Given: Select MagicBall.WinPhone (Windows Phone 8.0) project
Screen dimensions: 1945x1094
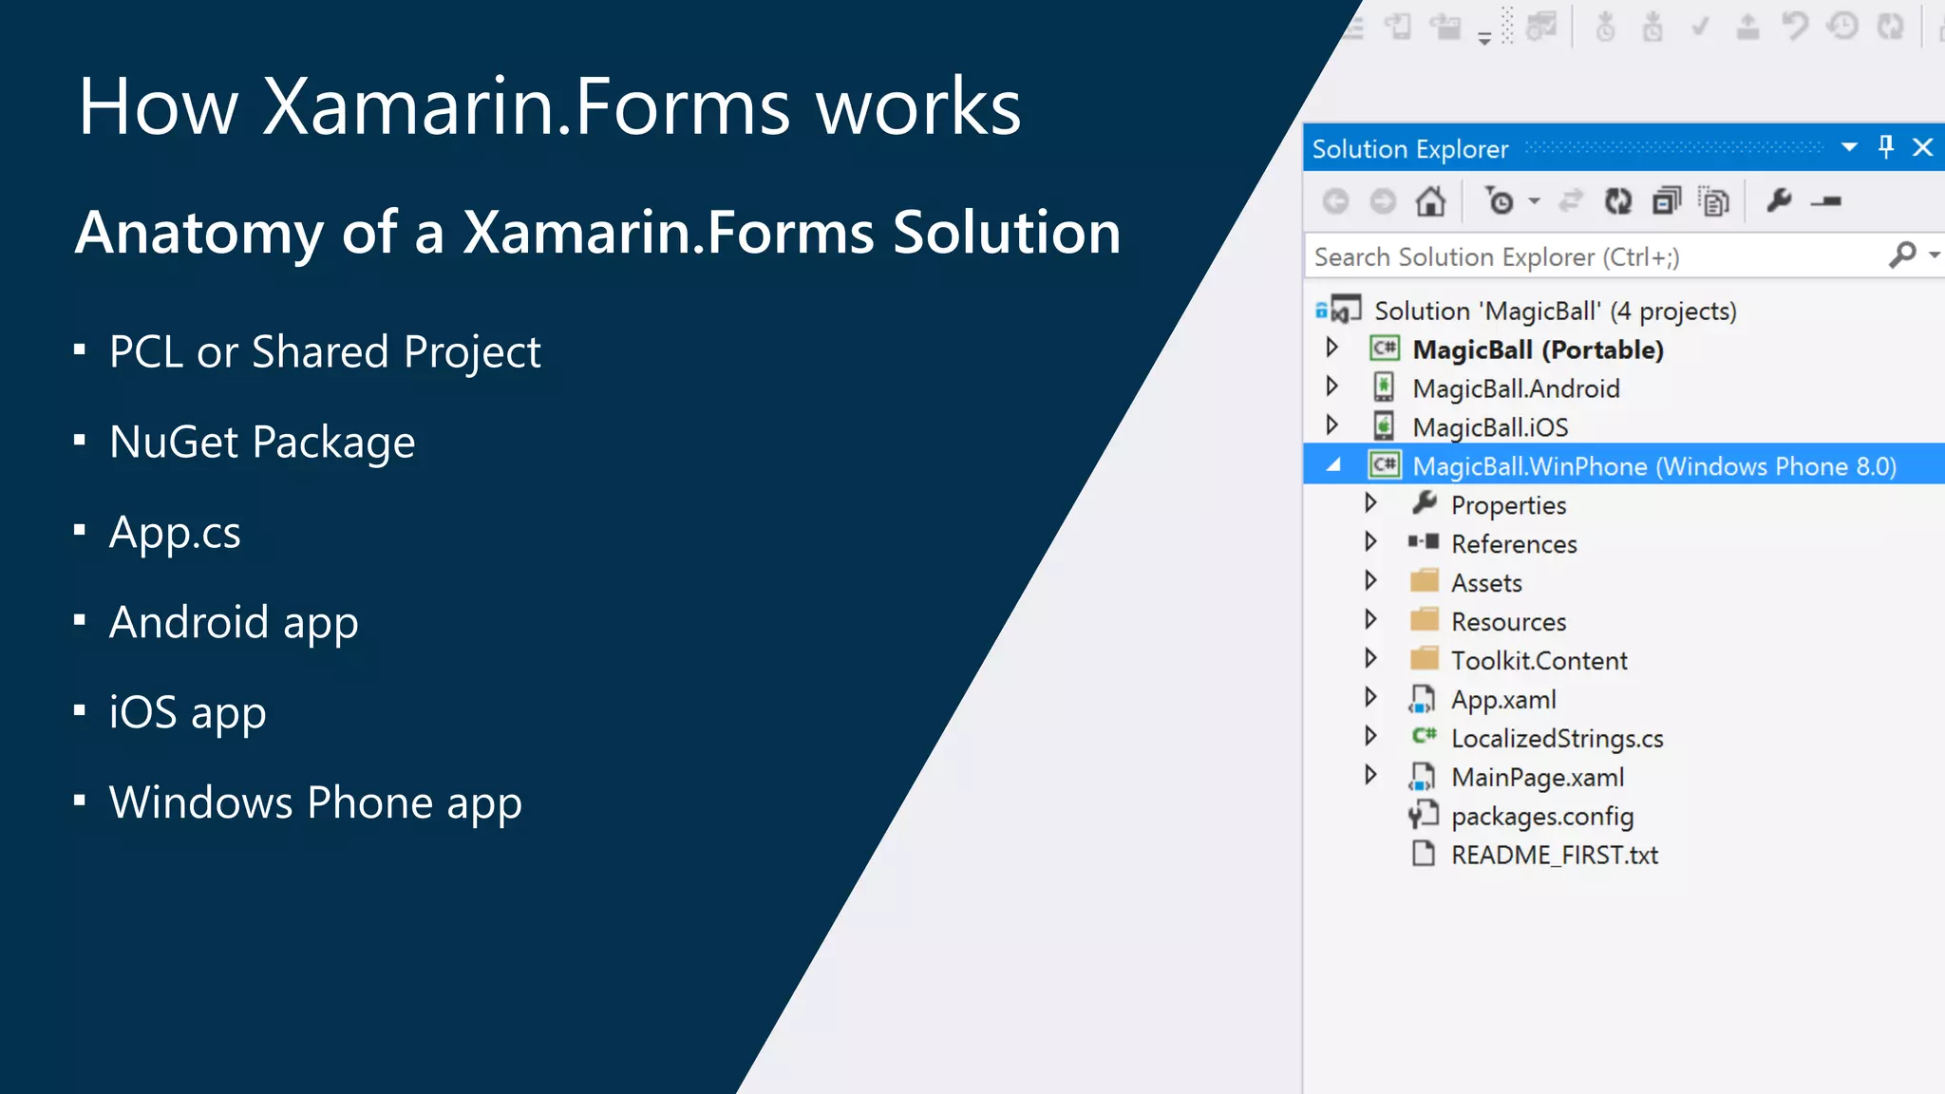Looking at the screenshot, I should click(1654, 466).
